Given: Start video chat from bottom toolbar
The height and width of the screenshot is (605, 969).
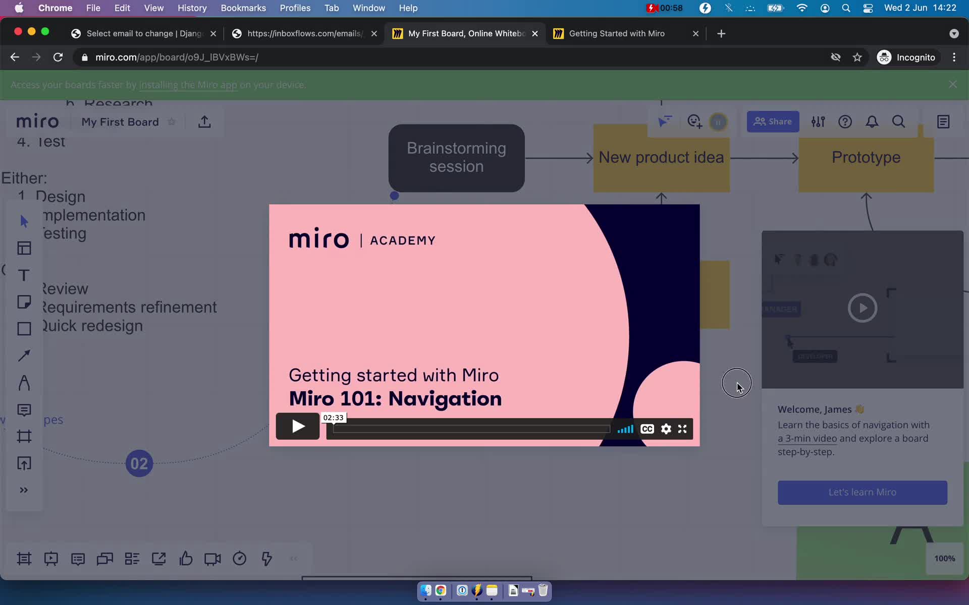Looking at the screenshot, I should pos(212,559).
